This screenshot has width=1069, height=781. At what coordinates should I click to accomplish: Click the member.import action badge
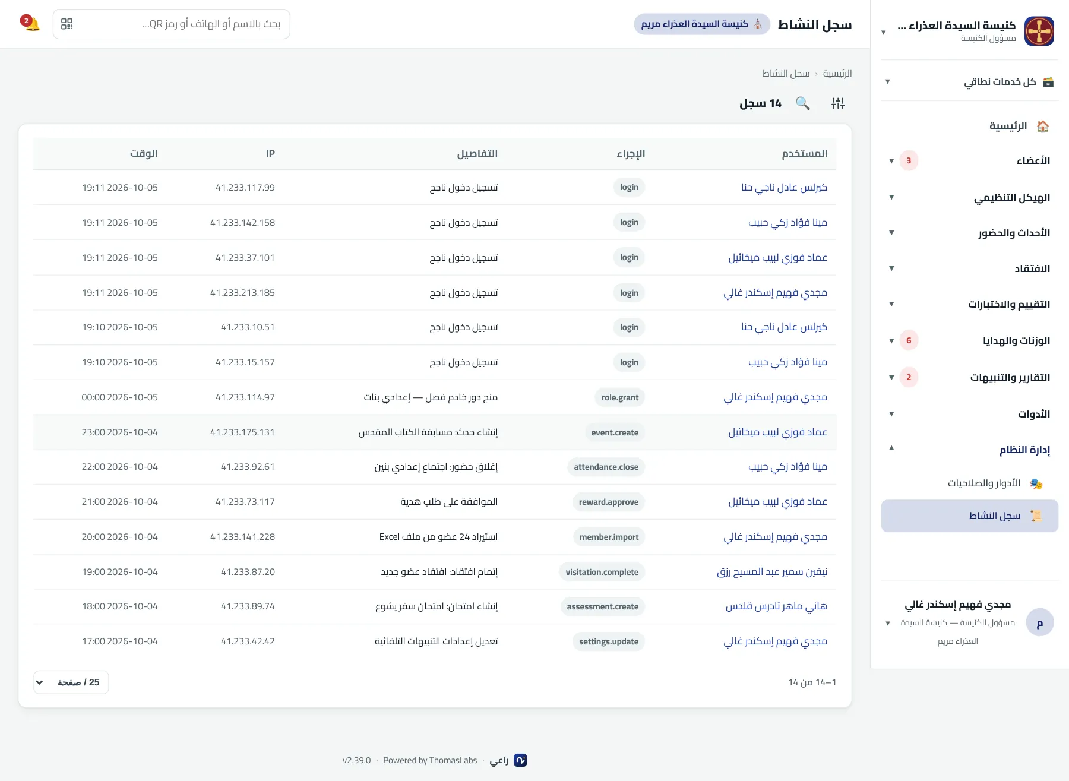(609, 537)
